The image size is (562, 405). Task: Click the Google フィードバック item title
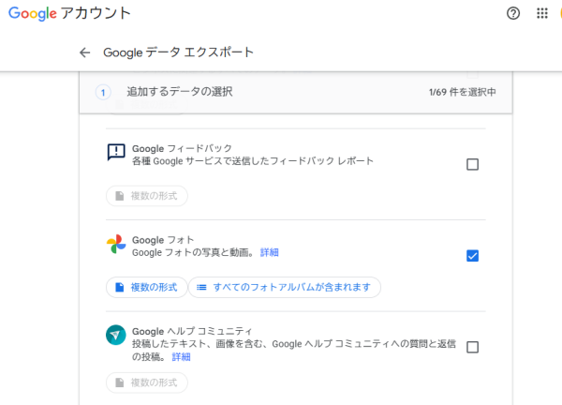[x=182, y=148]
